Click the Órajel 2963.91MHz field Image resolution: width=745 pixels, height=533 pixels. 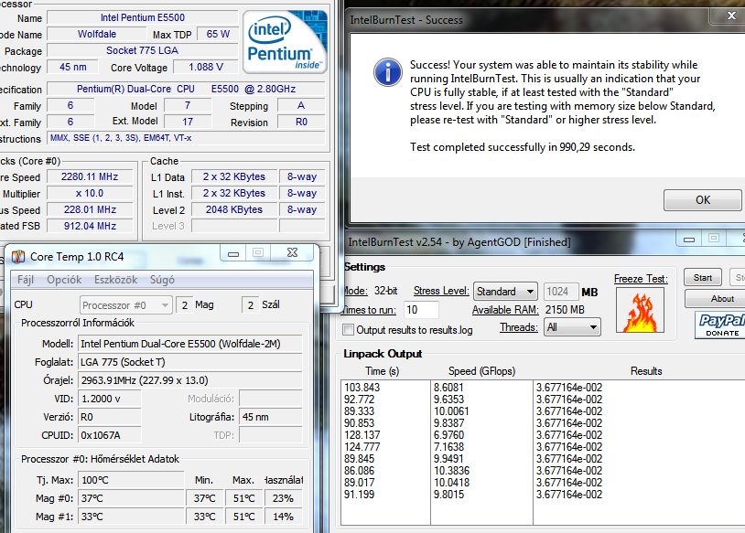[190, 380]
